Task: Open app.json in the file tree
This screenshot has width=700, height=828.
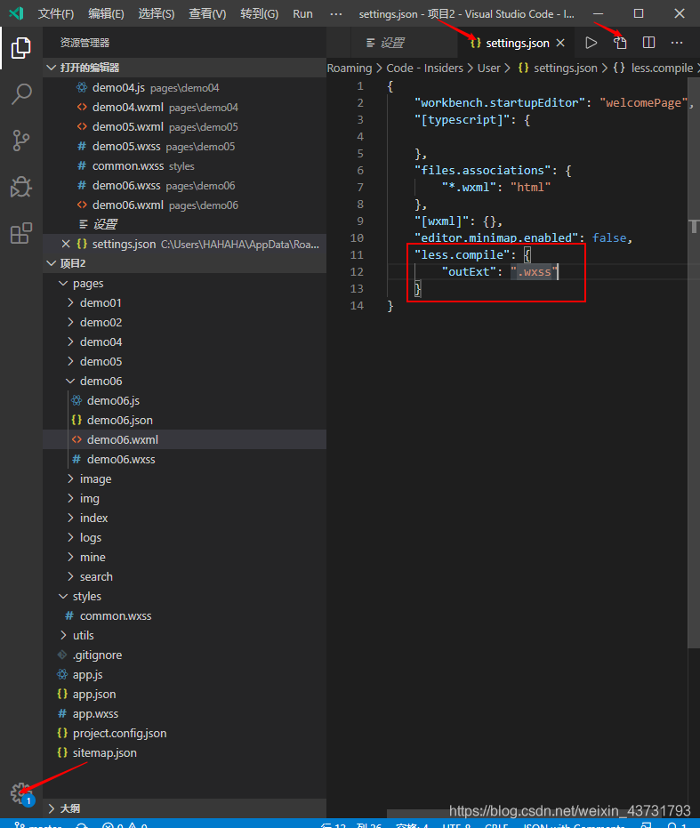Action: 184,694
